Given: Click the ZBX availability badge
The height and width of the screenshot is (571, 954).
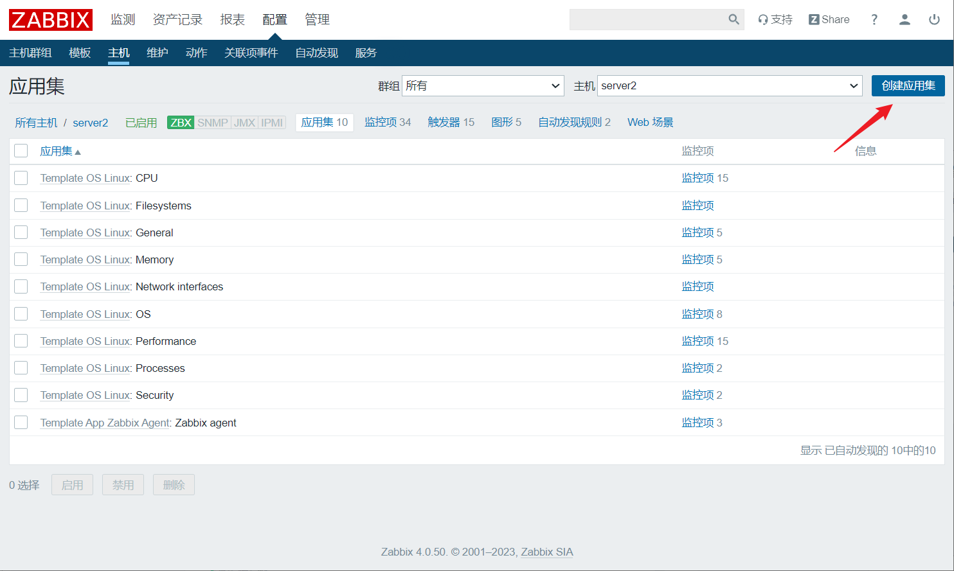Looking at the screenshot, I should (181, 123).
